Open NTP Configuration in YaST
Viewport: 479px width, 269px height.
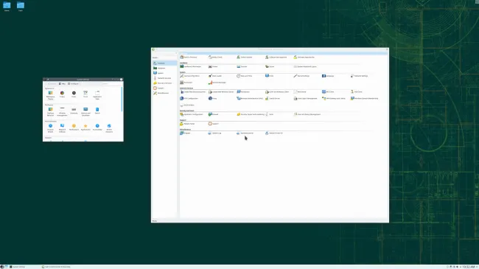(189, 99)
